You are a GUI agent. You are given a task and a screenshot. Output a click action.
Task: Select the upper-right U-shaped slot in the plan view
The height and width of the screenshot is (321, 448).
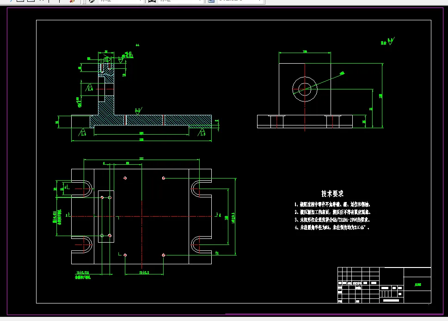(201, 189)
